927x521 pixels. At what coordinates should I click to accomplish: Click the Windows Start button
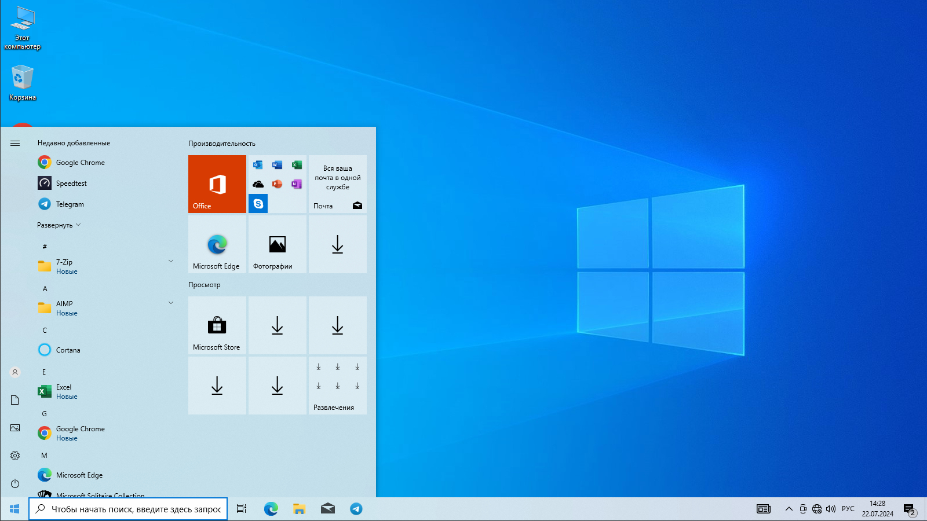(14, 509)
